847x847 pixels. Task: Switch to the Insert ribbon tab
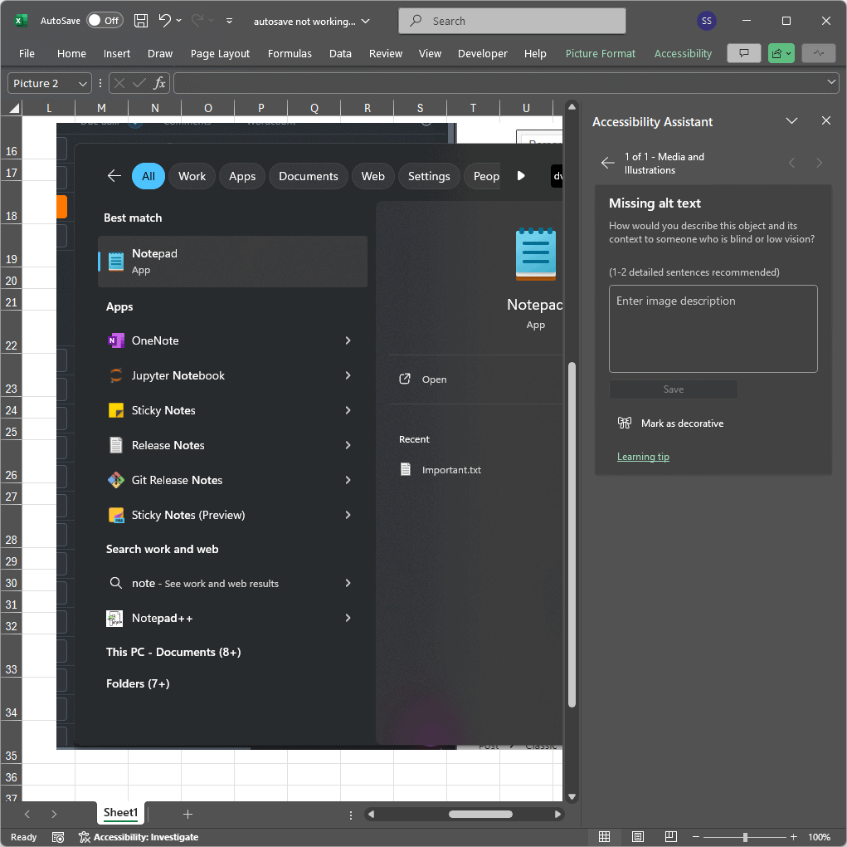tap(117, 53)
